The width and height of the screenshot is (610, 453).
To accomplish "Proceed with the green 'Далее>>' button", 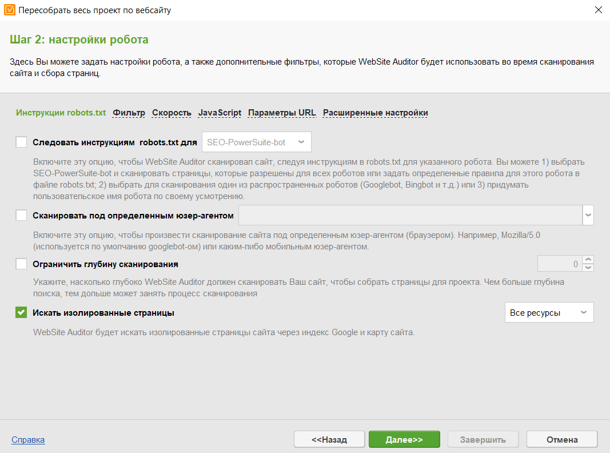I will pos(404,439).
